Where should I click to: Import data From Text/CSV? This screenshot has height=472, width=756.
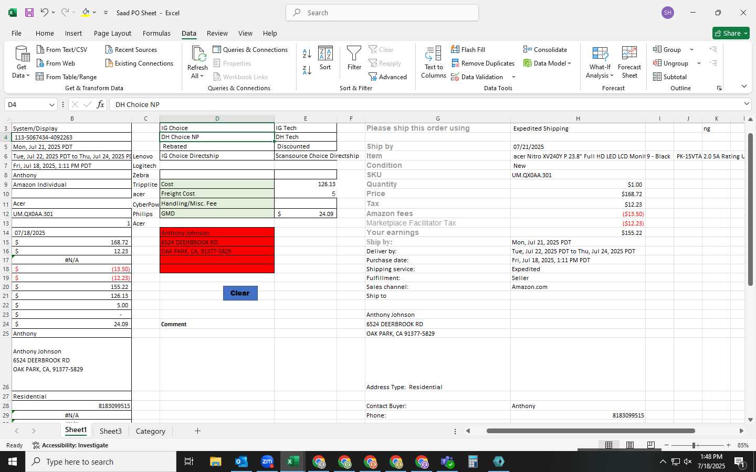click(x=62, y=49)
